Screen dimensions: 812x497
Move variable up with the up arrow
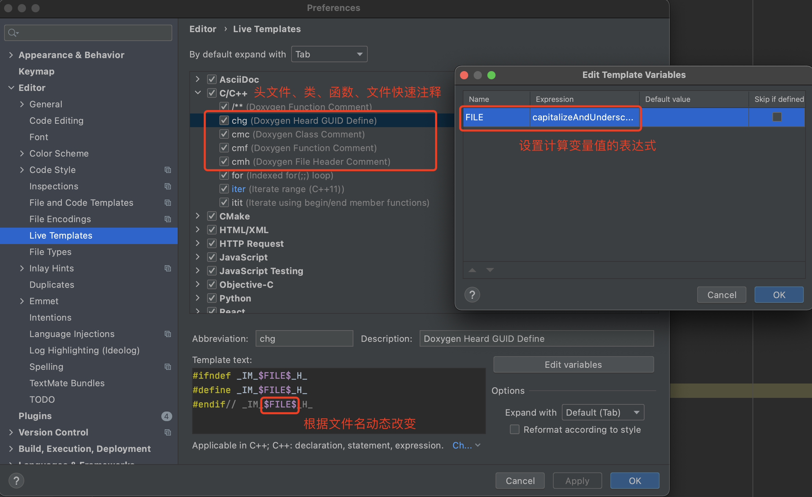click(x=472, y=270)
